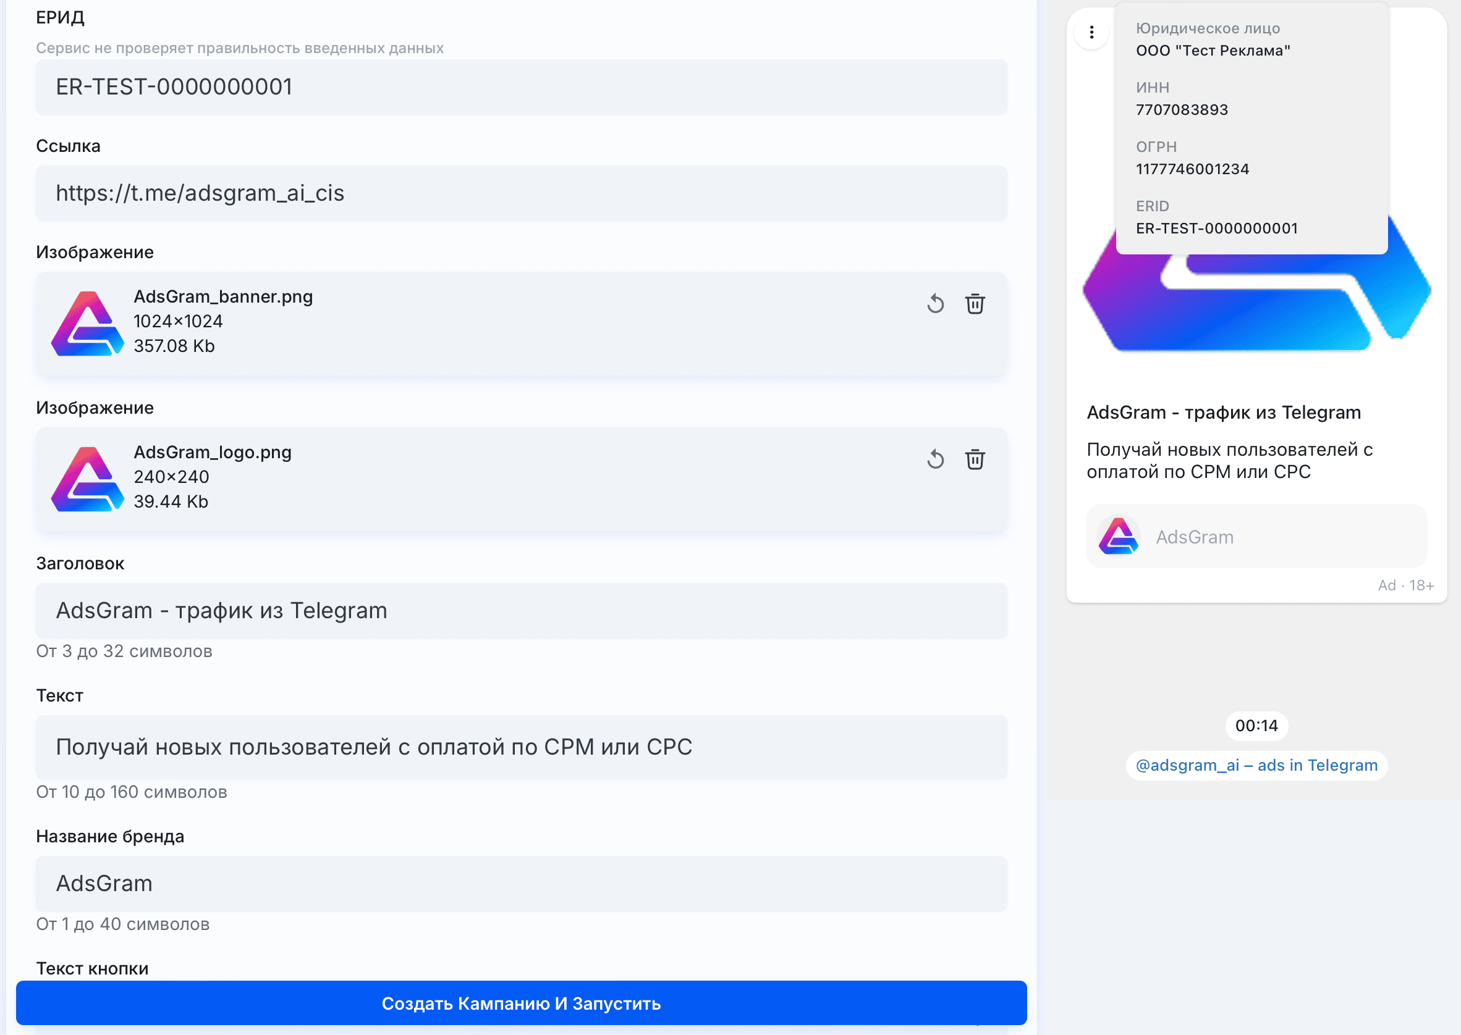Click the 1024×1024 dimensions text
1461x1035 pixels.
[x=178, y=321]
